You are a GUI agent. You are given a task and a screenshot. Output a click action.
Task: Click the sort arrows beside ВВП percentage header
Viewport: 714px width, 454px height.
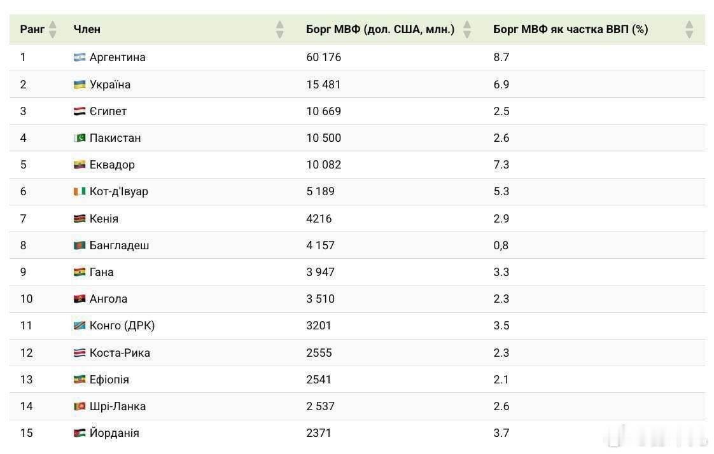[x=689, y=29]
